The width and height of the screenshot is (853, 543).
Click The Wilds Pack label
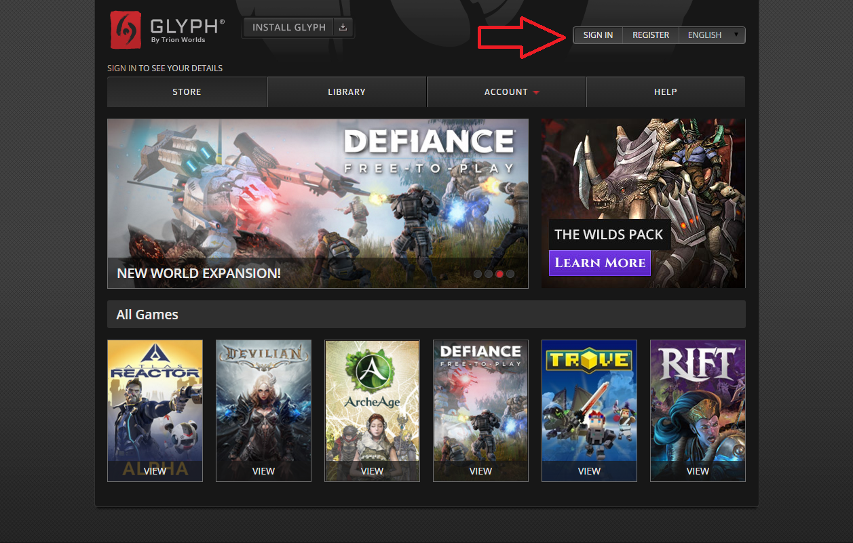[609, 235]
